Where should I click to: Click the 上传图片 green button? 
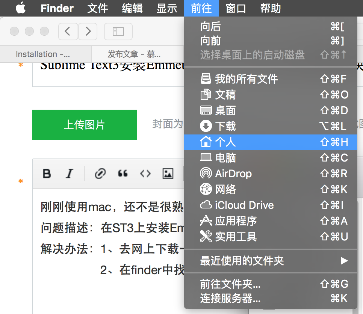click(x=84, y=124)
